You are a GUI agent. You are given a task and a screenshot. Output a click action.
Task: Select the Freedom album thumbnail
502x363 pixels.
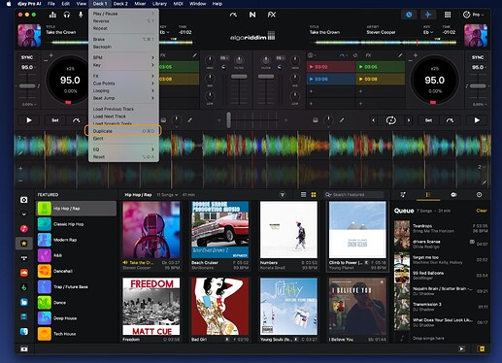pyautogui.click(x=151, y=306)
